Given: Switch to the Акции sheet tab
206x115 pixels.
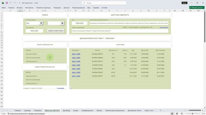Looking at the screenshot, I should [x=76, y=111].
